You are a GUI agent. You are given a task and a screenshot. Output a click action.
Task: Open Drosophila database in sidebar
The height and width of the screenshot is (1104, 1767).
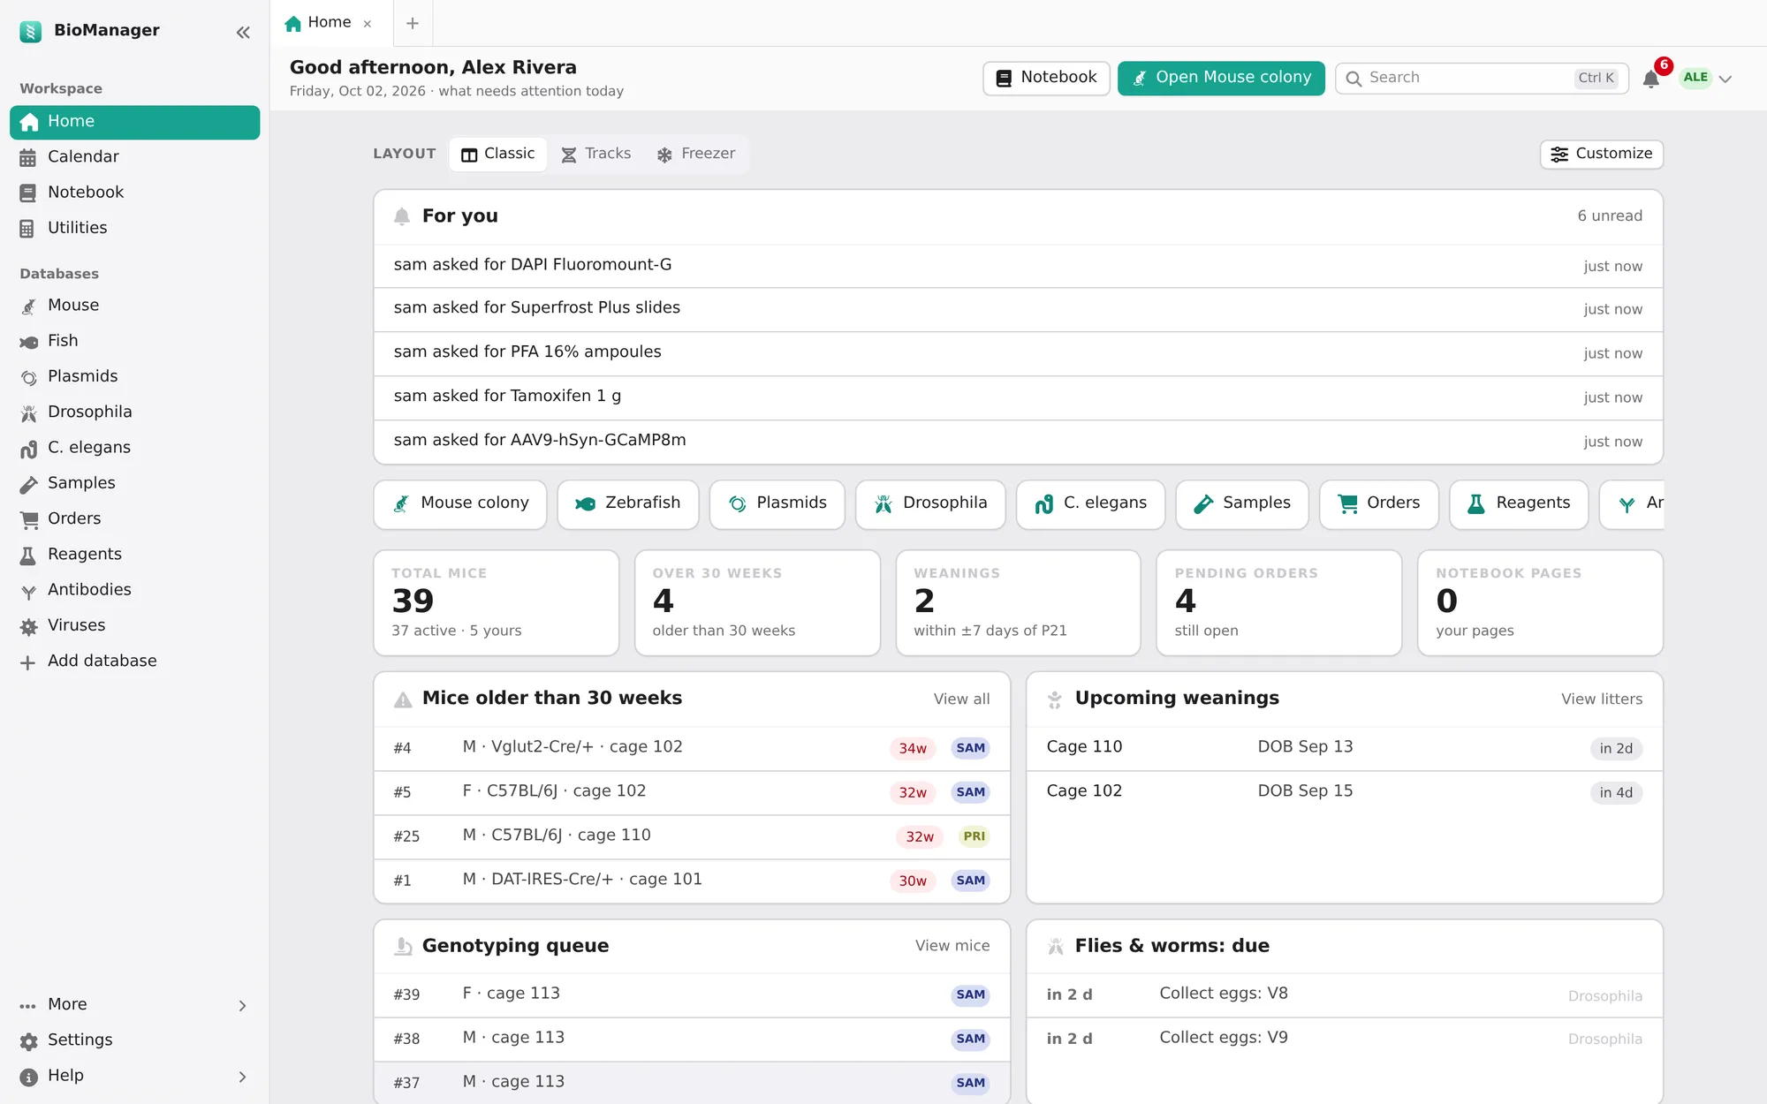coord(134,412)
